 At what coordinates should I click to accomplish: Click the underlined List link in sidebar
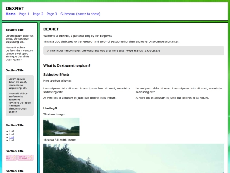pyautogui.click(x=12, y=137)
